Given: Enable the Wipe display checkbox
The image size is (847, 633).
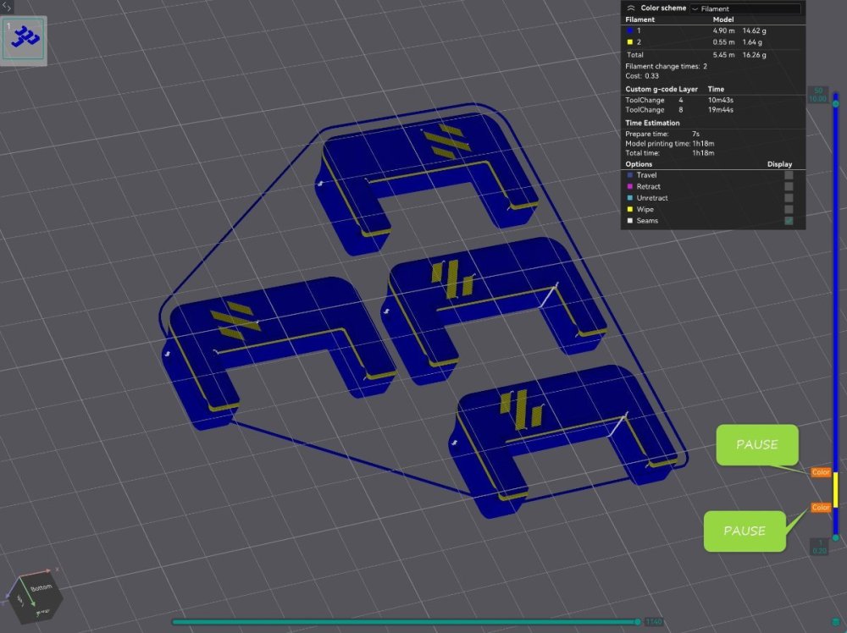Looking at the screenshot, I should pyautogui.click(x=789, y=209).
